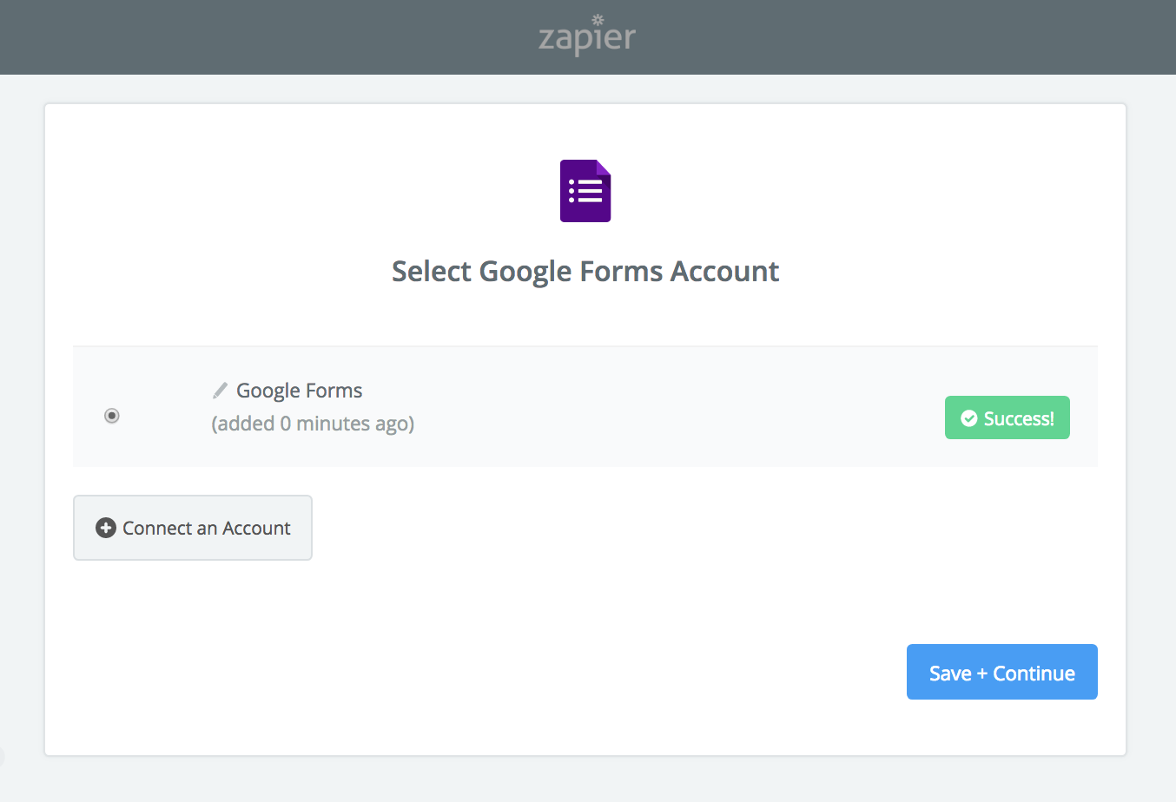This screenshot has height=802, width=1176.
Task: Click Connect an Account button
Action: [193, 528]
